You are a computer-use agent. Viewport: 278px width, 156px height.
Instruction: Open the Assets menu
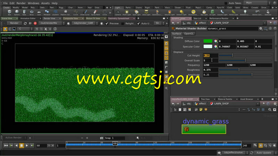(46, 3)
